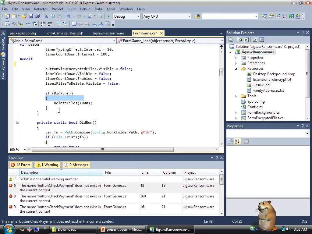Click the vertical scrollbar thumb of the code editor

tap(222, 72)
